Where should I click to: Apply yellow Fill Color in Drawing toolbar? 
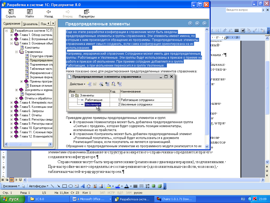[109, 186]
